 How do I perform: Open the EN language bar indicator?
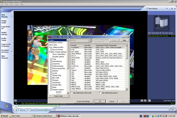(141, 116)
